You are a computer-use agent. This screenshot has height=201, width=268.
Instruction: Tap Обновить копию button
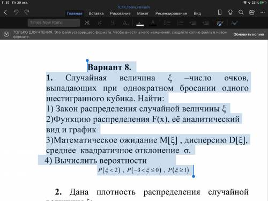249,34
